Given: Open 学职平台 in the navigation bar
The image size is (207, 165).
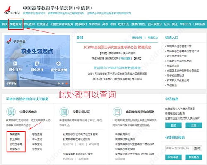Looking at the screenshot, I should (185, 24).
